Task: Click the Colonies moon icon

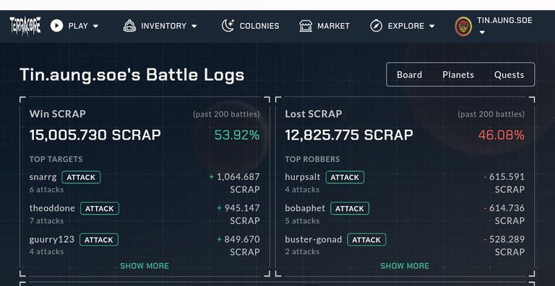Action: click(228, 26)
